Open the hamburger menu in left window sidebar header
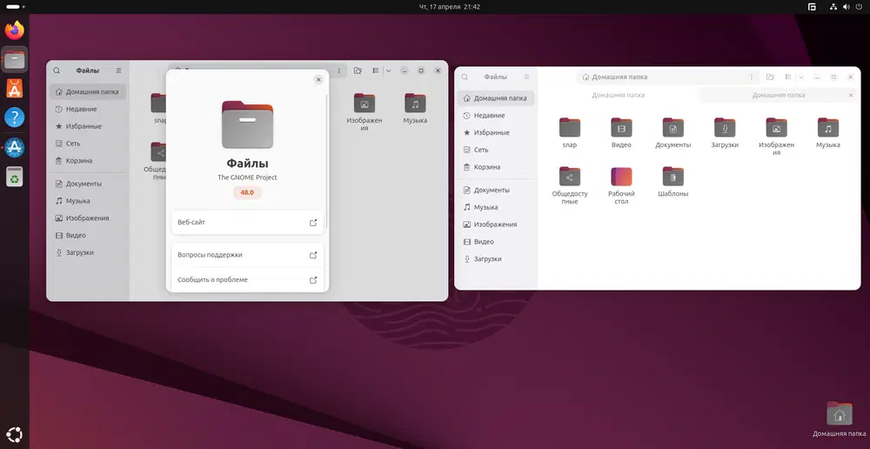Screen dimensions: 870x449 [x=118, y=70]
